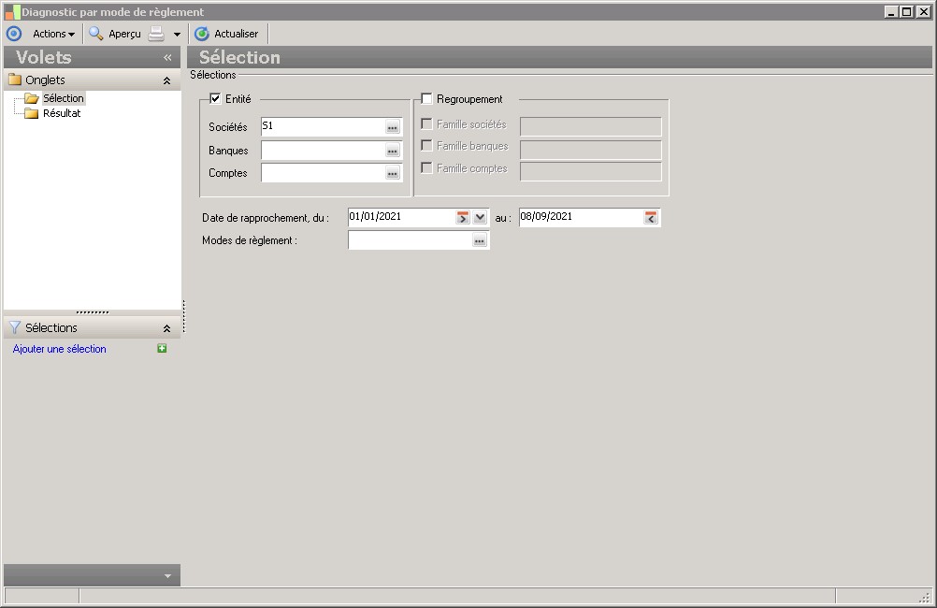Click the Volets panel horizontal splitter dots
The image size is (937, 608).
(93, 312)
